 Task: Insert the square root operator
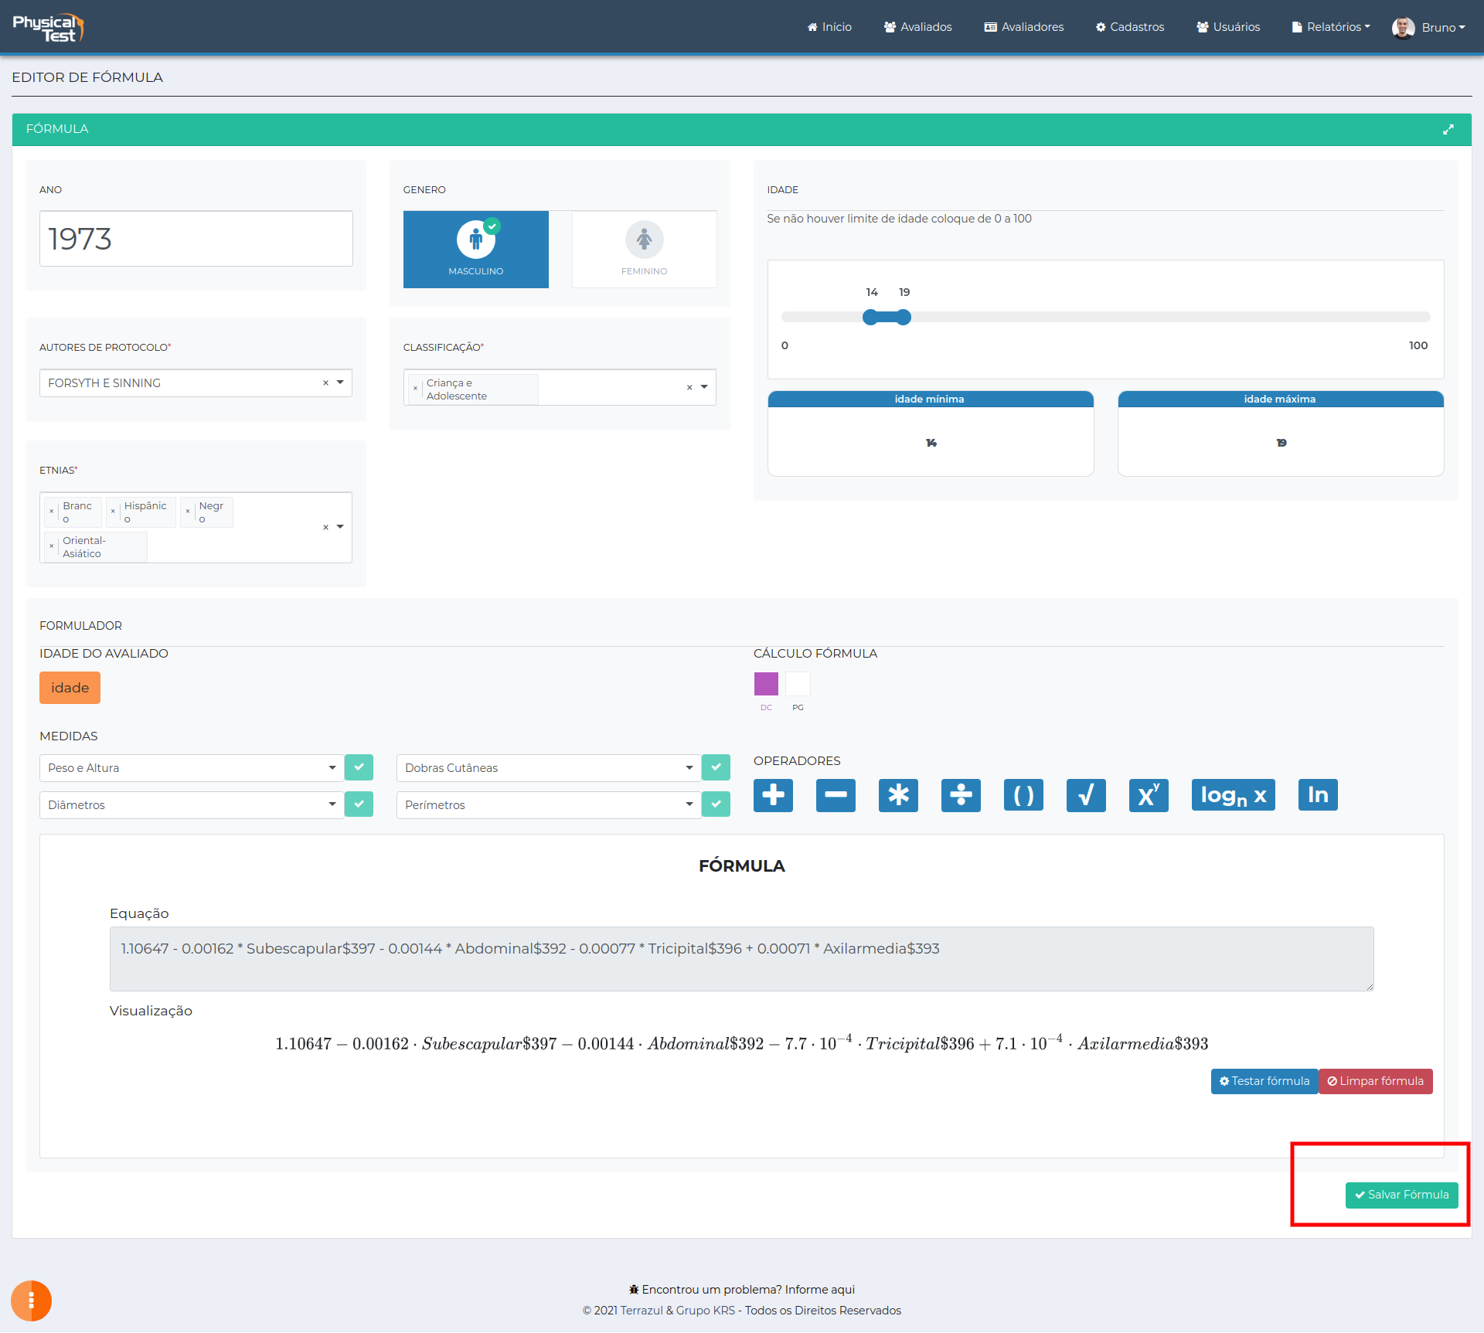coord(1086,795)
